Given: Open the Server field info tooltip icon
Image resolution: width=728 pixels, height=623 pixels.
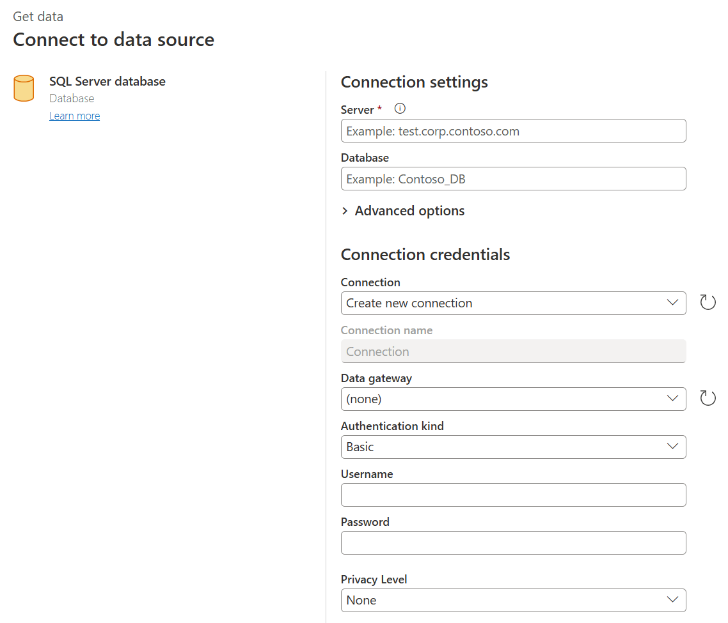Looking at the screenshot, I should click(399, 109).
